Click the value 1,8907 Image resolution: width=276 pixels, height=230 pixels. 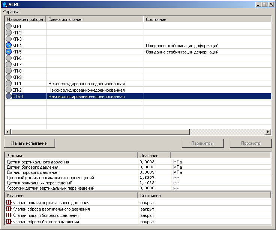pos(147,178)
